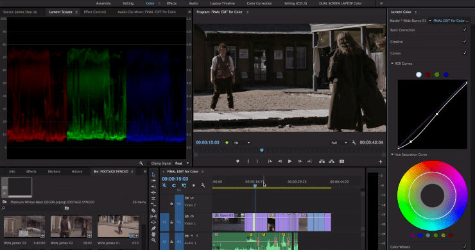The height and width of the screenshot is (250, 475).
Task: Step back one frame
Action: (280, 162)
